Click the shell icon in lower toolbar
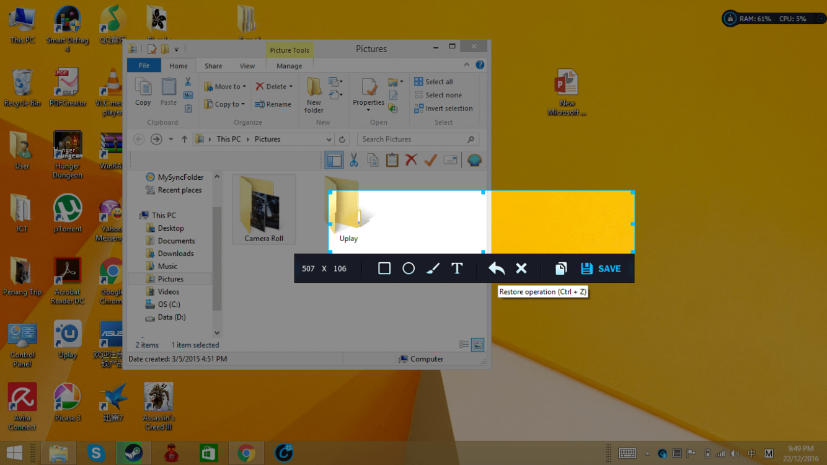 474,160
